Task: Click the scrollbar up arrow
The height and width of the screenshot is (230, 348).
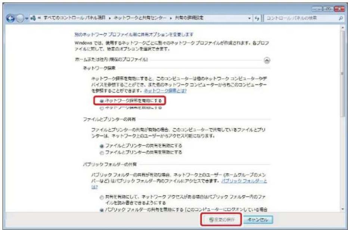Action: (342, 28)
